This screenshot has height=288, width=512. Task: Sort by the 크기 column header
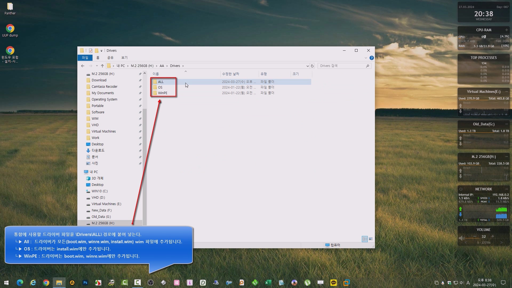pyautogui.click(x=301, y=74)
